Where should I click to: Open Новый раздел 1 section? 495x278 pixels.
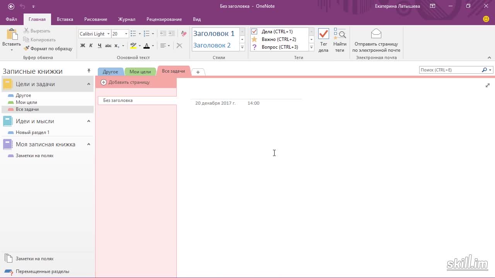click(x=32, y=132)
